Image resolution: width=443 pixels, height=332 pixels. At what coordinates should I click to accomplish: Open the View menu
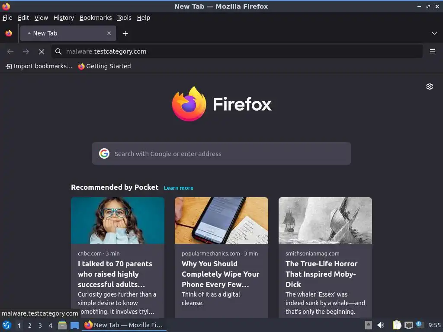click(41, 18)
